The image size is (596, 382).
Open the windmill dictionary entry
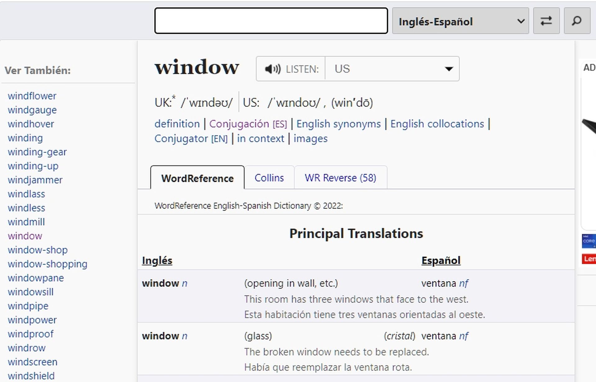point(26,222)
